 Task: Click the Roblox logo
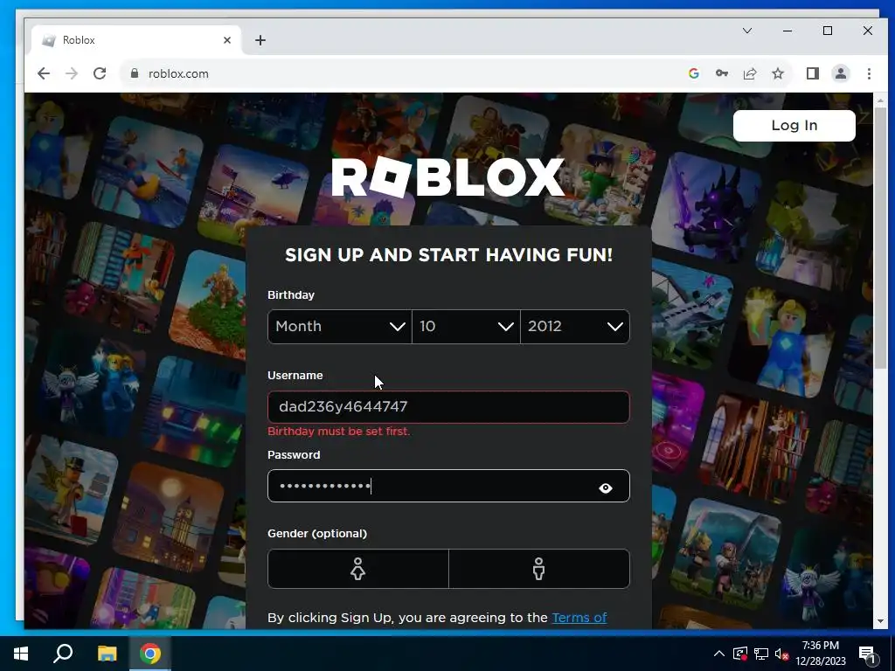coord(448,177)
